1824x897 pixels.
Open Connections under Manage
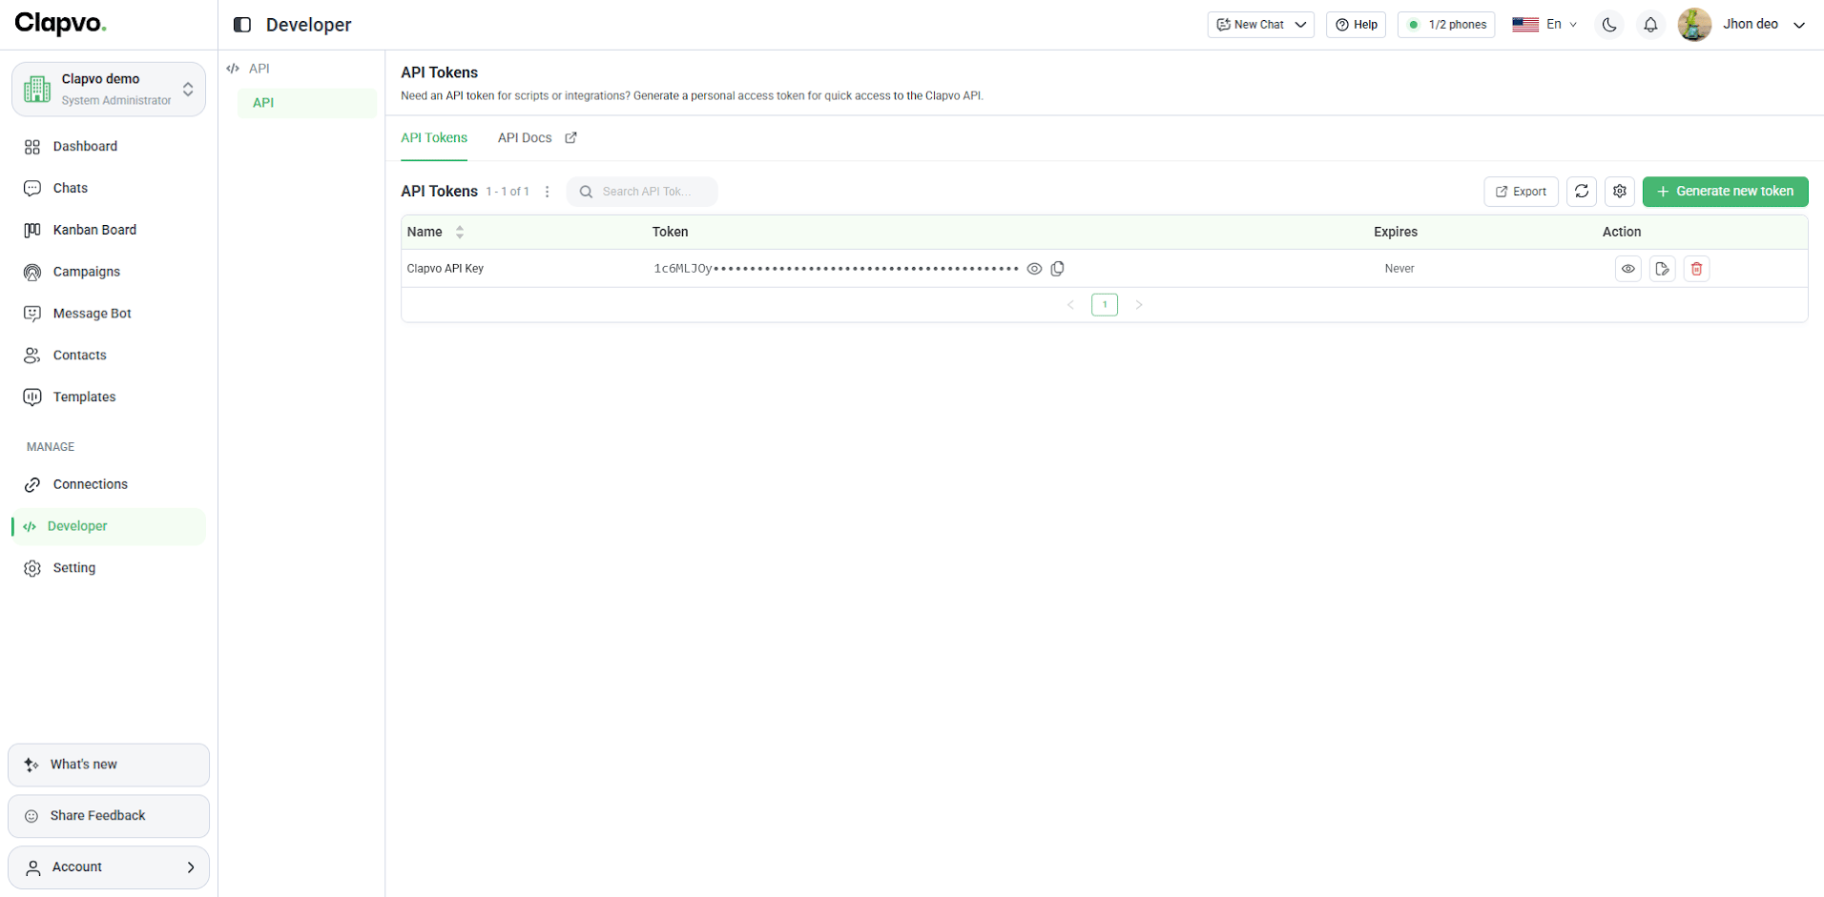tap(109, 485)
